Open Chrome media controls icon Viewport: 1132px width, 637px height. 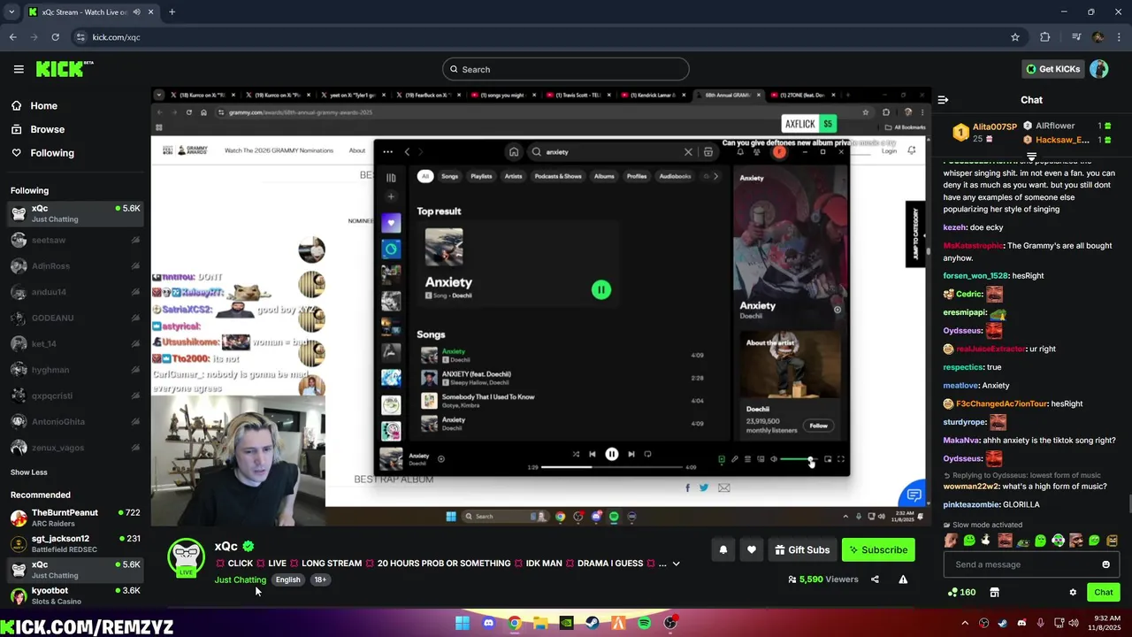(x=1076, y=37)
